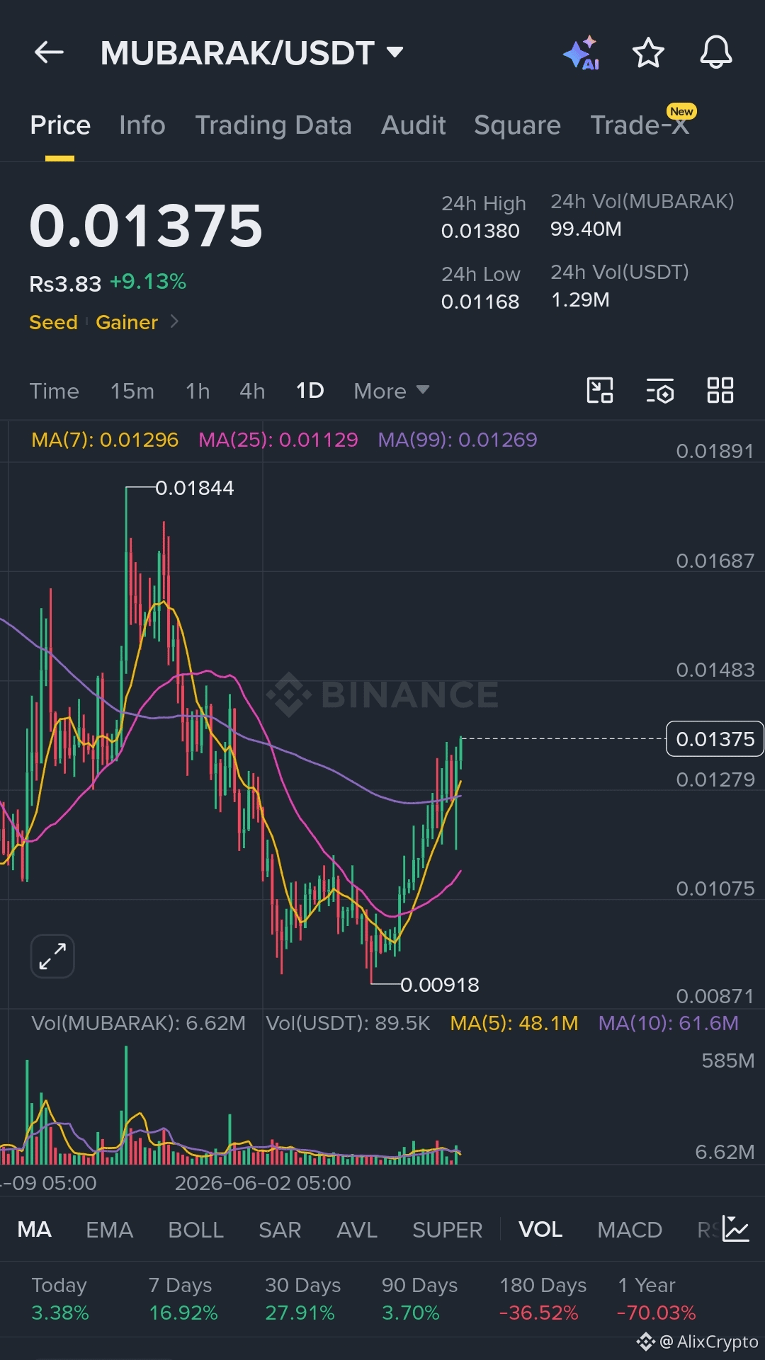This screenshot has width=765, height=1360.
Task: Toggle the VOL sub-indicator
Action: [x=540, y=1230]
